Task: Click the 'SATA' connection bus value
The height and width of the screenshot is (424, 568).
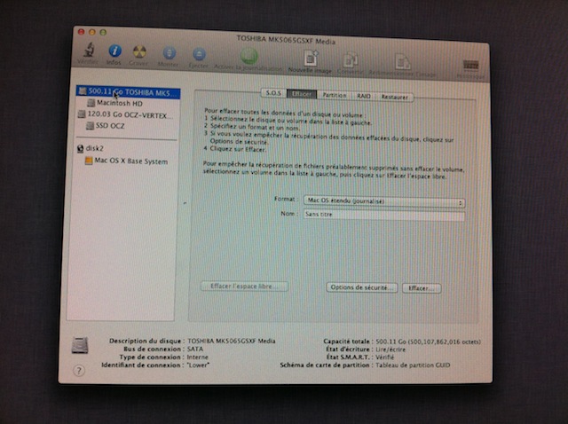Action: point(195,349)
